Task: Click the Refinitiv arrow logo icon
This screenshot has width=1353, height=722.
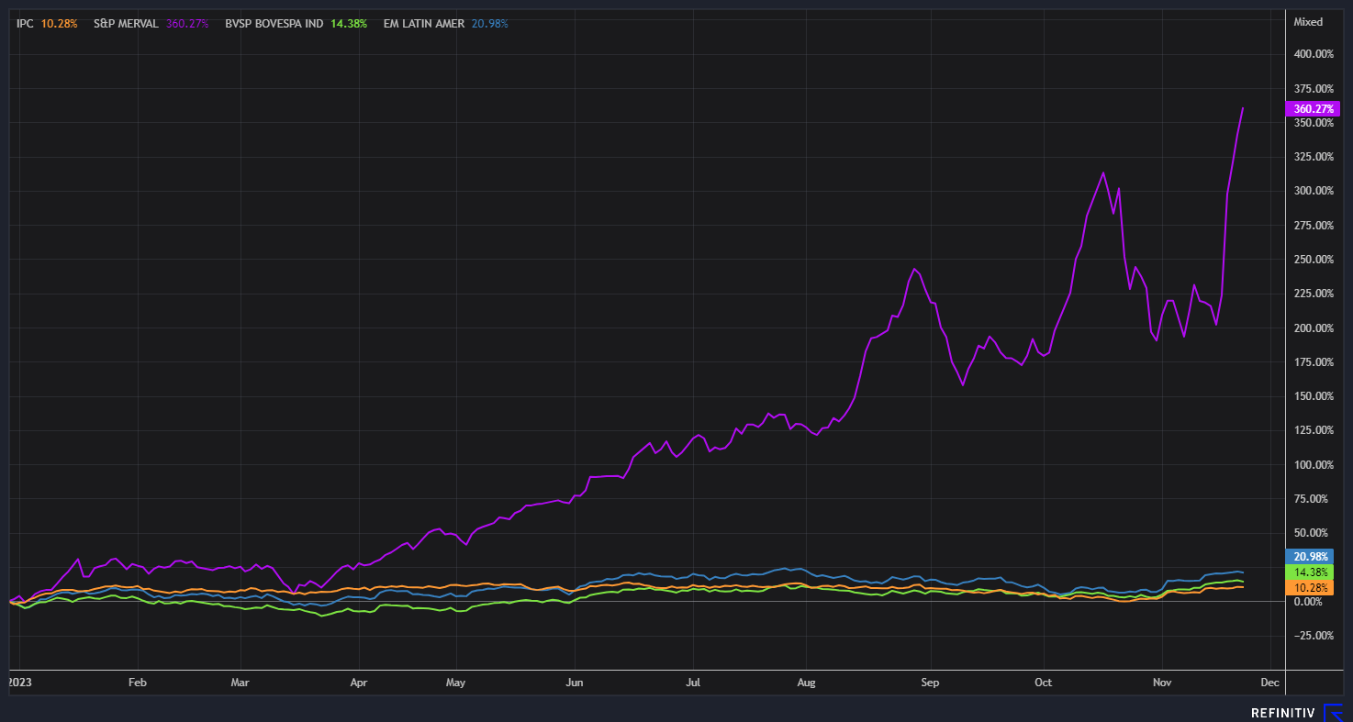Action: [1332, 713]
